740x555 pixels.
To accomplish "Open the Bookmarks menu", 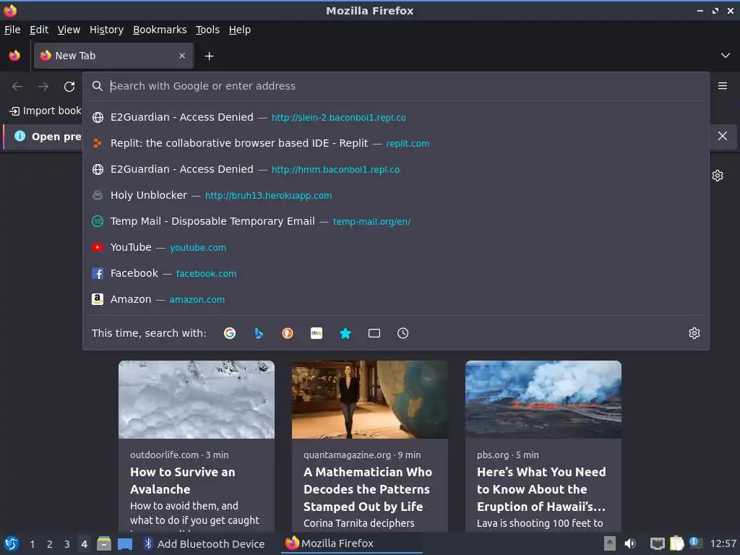I will point(160,30).
